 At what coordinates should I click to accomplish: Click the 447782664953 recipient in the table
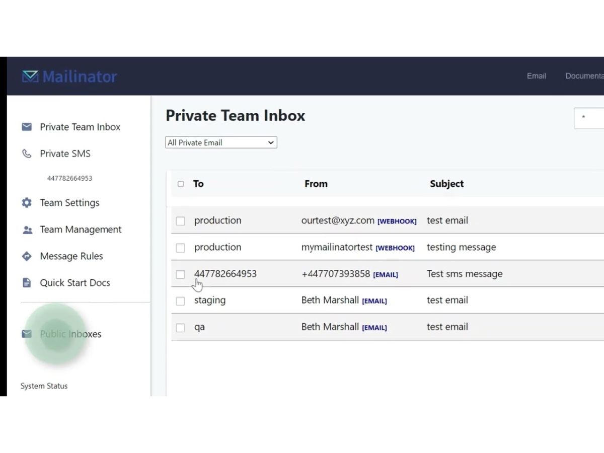tap(225, 274)
